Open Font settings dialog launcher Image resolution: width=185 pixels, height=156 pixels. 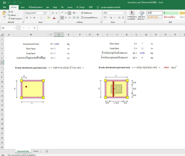coord(58,22)
